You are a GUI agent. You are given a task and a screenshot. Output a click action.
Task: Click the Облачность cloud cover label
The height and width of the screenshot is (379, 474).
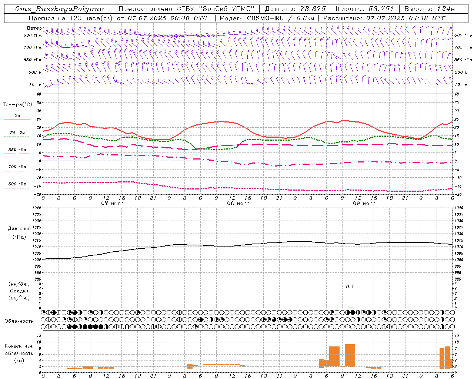pyautogui.click(x=19, y=321)
